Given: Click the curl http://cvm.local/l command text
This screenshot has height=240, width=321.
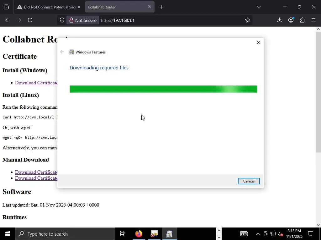Looking at the screenshot, I should [28, 117].
